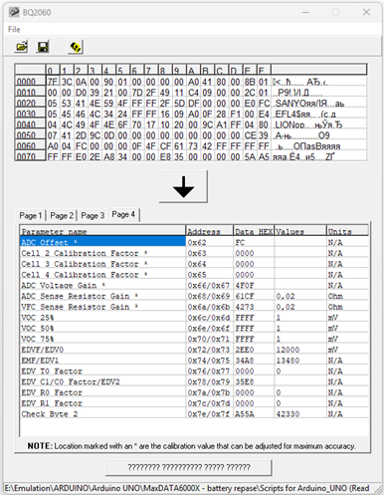Click the BQ2060 title bar app icon
384x495 pixels.
[x=14, y=12]
